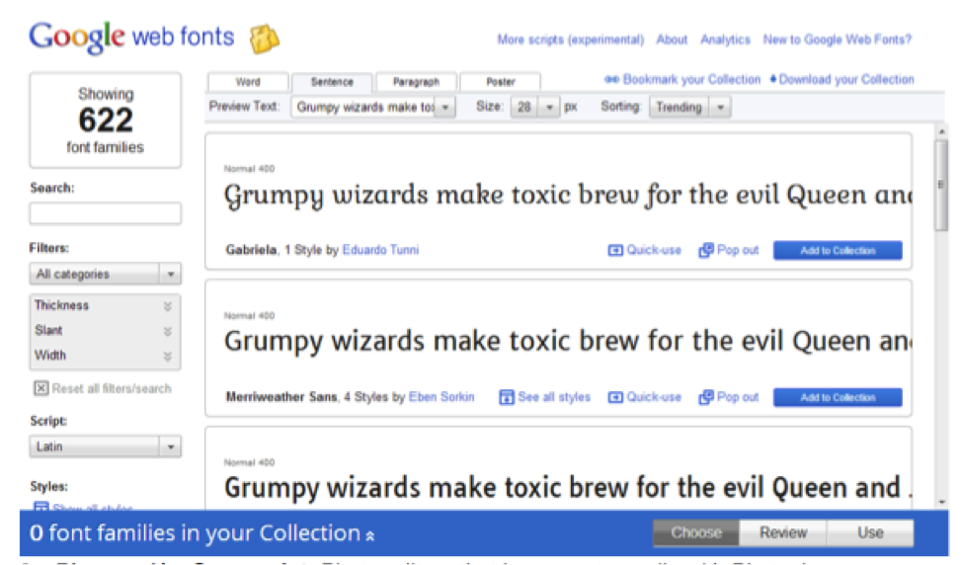The image size is (962, 565).
Task: Add Merriweather Sans to Collection
Action: click(x=838, y=397)
